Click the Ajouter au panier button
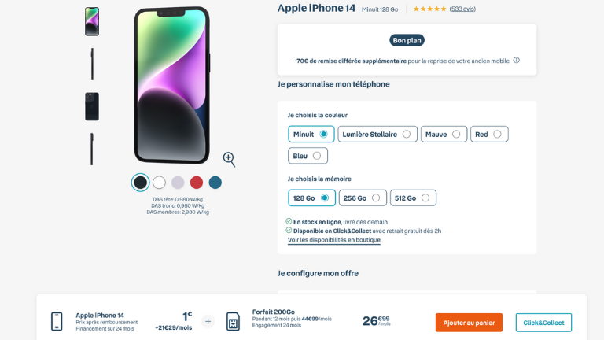 tap(469, 323)
